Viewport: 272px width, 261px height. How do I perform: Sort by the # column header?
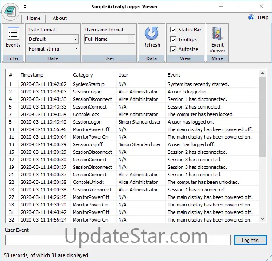[x=12, y=75]
